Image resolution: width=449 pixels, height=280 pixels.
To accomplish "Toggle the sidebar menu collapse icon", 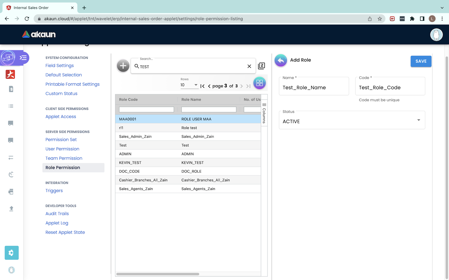I will coord(23,58).
